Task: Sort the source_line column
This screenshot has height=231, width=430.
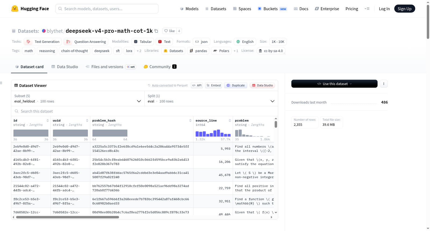Action: (x=230, y=120)
